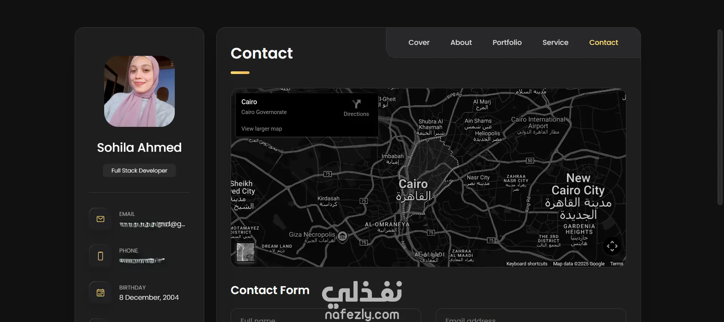Click the page vertical scrollbar
Viewport: 724px width, 322px height.
720,117
